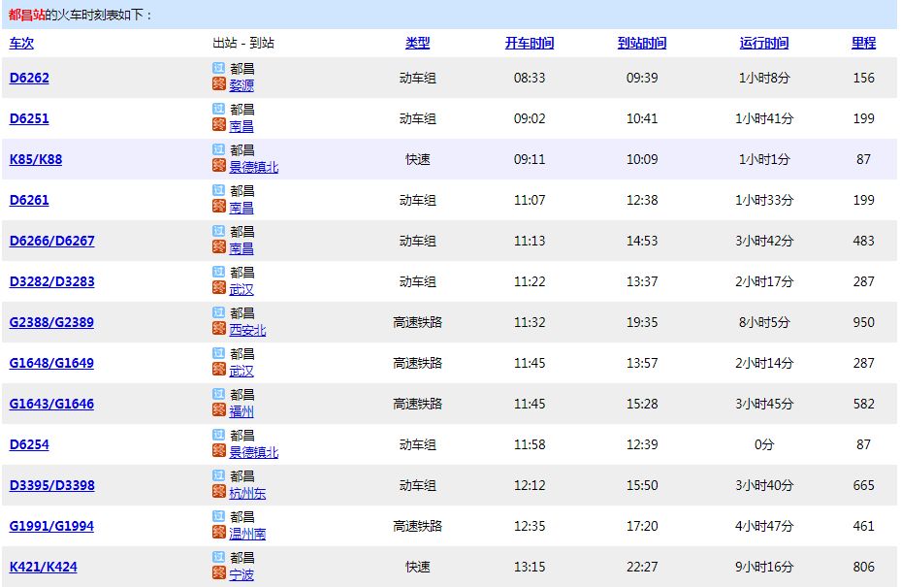This screenshot has height=587, width=901.
Task: Click the 车次 column header
Action: [21, 43]
